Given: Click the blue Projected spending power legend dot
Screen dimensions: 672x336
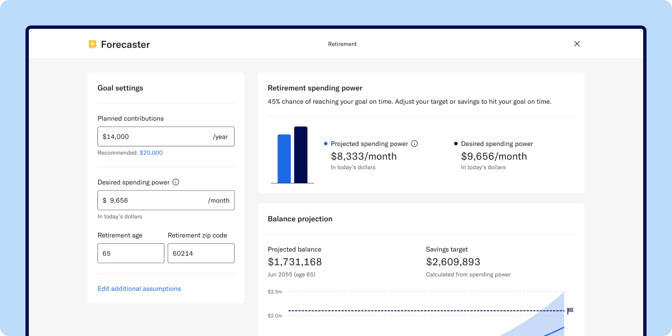Looking at the screenshot, I should tap(326, 144).
